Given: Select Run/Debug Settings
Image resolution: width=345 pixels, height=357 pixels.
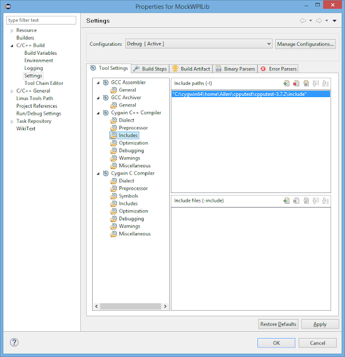Looking at the screenshot, I should click(x=39, y=113).
